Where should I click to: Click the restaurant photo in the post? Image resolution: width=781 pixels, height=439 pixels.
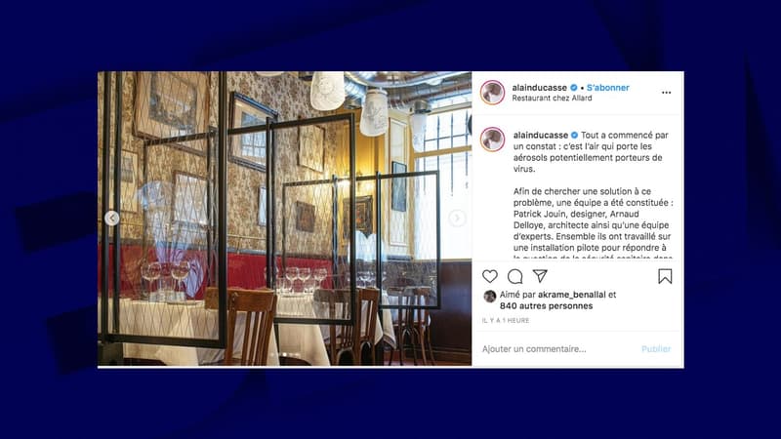point(284,219)
